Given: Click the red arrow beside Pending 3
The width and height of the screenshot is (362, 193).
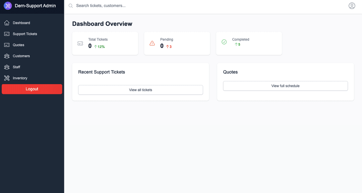Looking at the screenshot, I should 167,46.
